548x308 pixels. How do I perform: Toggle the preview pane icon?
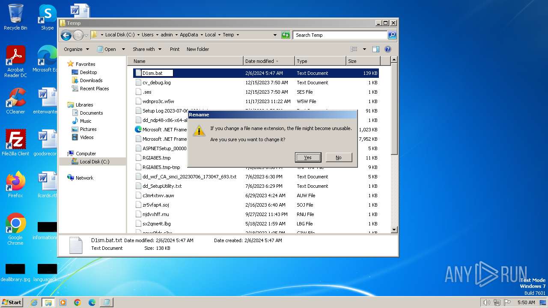(x=375, y=49)
